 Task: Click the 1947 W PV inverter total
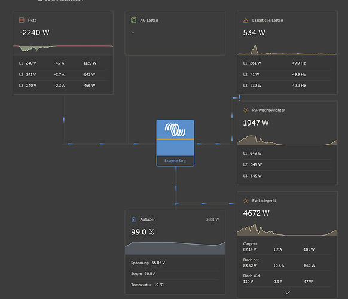[256, 123]
